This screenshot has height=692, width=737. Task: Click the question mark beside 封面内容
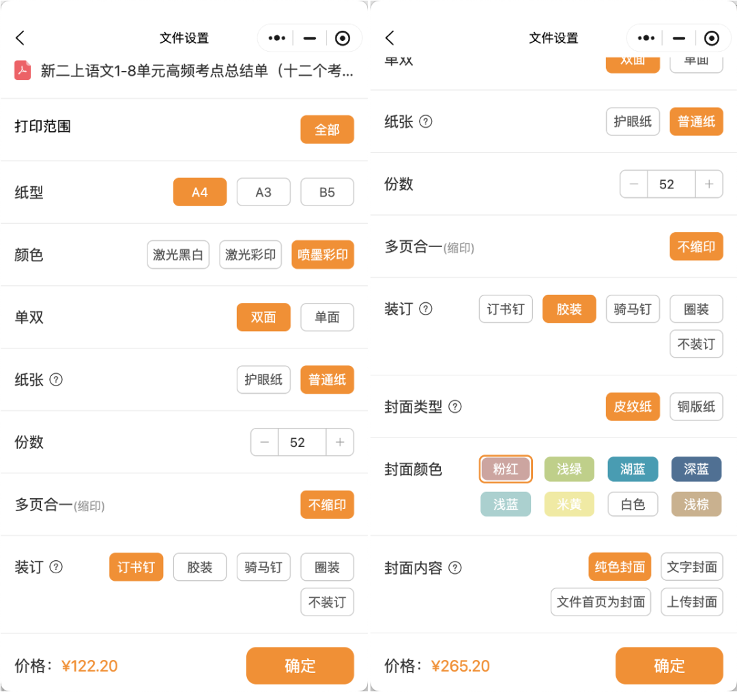point(454,567)
